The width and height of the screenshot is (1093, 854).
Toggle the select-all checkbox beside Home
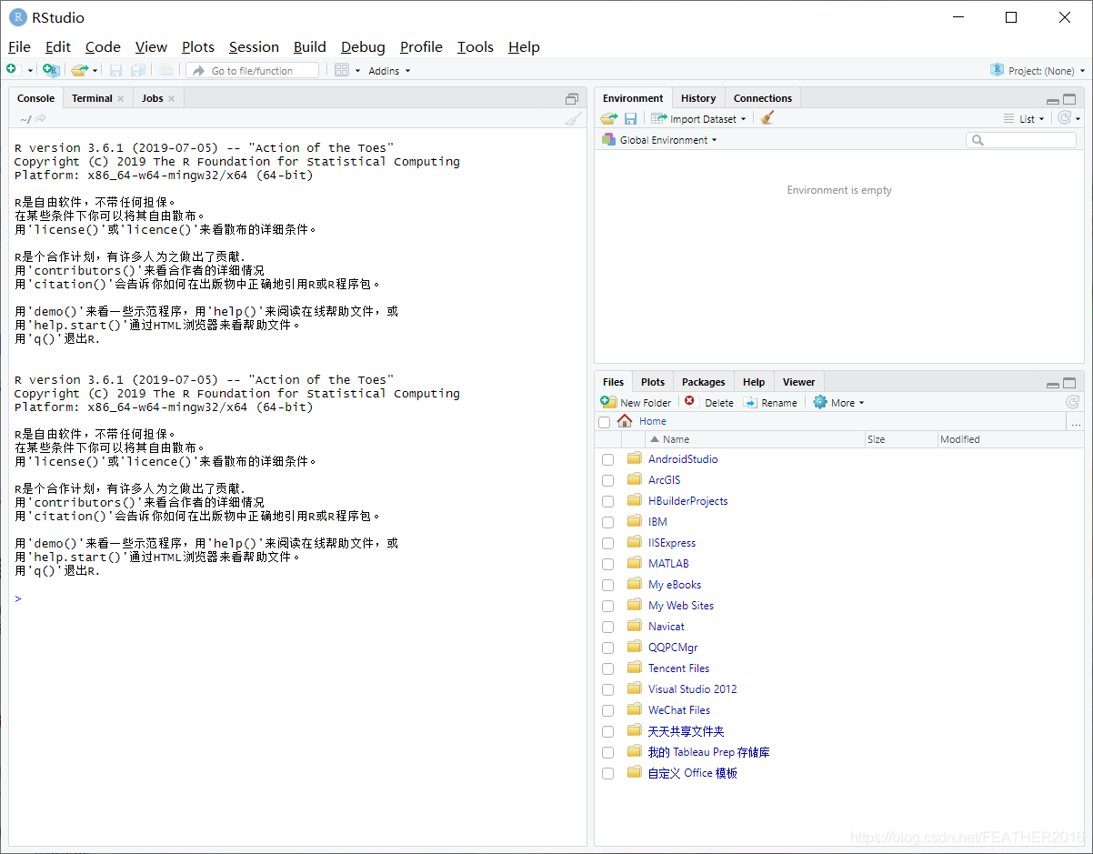pyautogui.click(x=604, y=422)
